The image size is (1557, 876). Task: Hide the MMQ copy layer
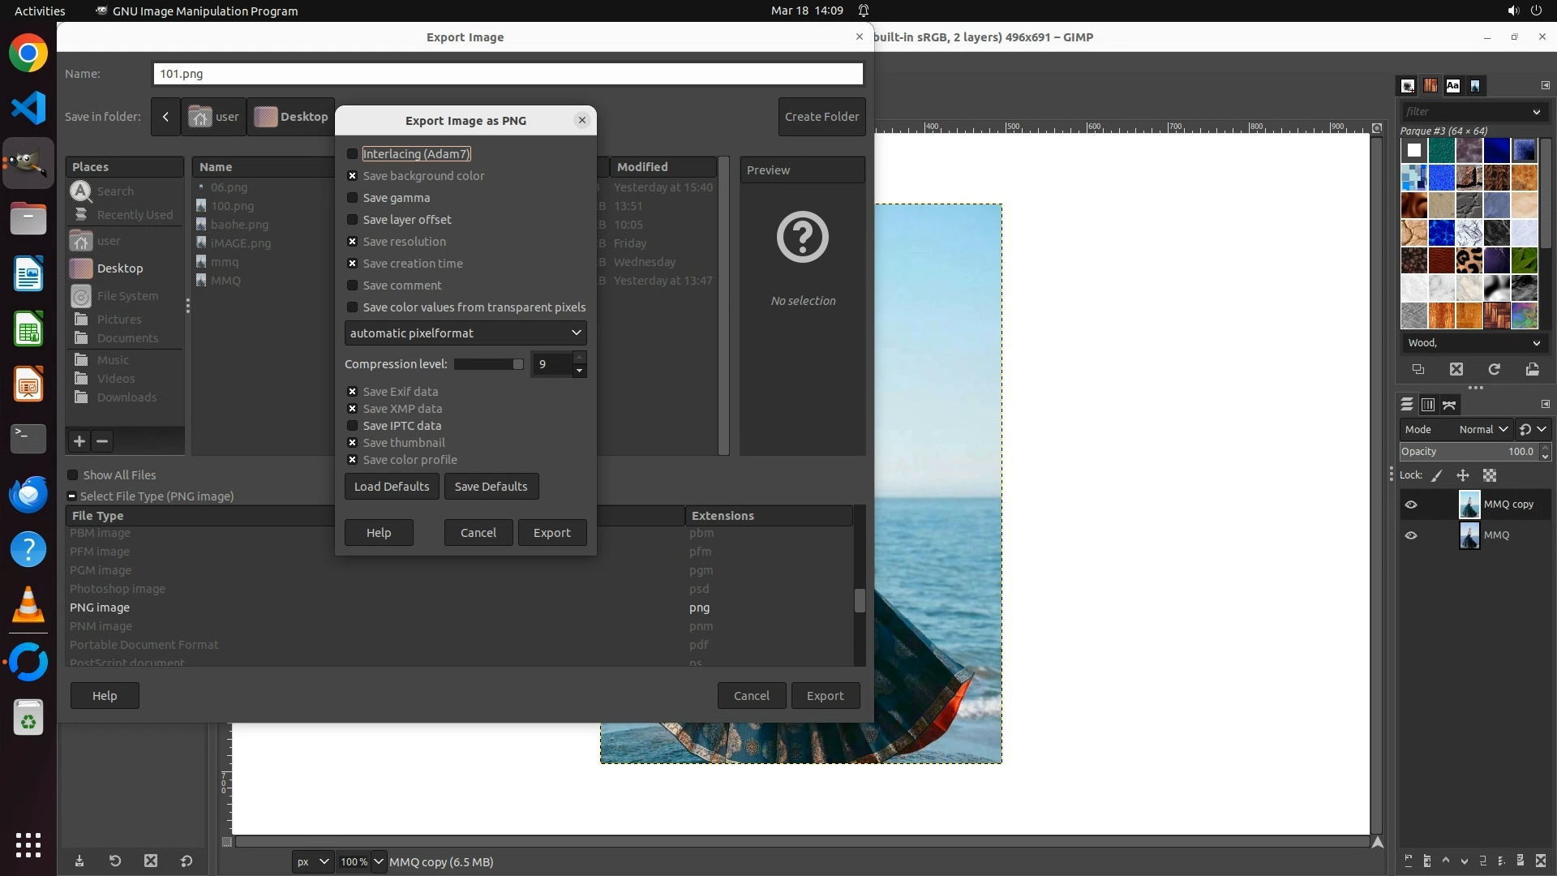pos(1411,505)
